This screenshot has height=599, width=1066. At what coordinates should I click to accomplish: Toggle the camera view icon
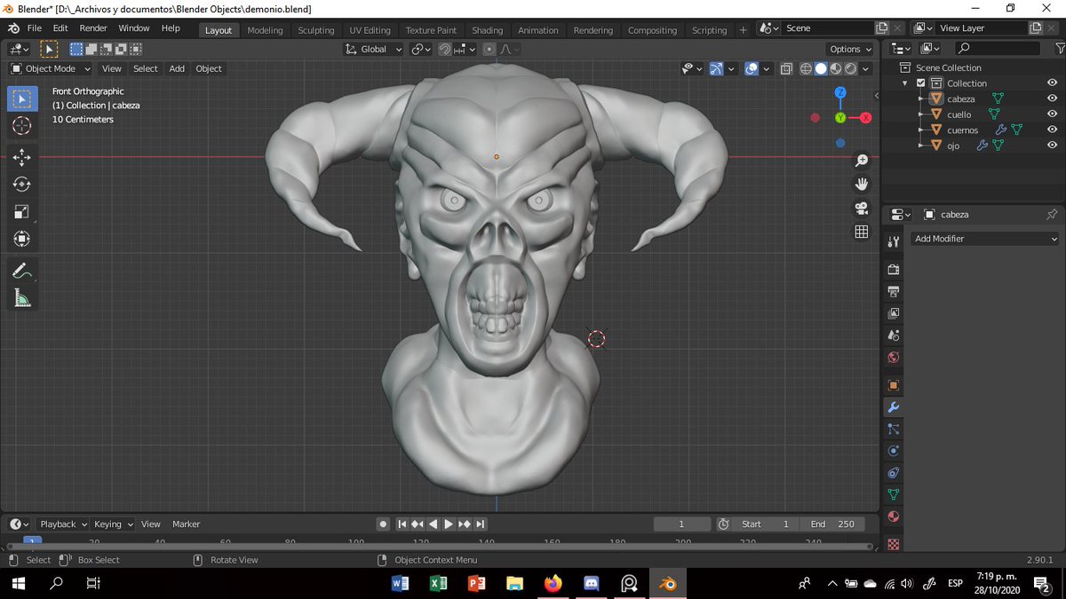[x=861, y=209]
